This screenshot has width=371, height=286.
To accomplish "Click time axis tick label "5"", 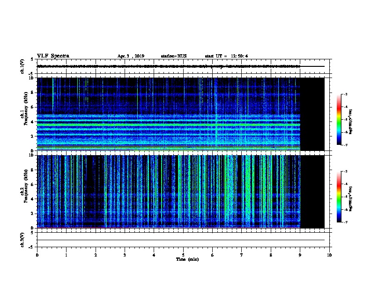I will 183,255.
